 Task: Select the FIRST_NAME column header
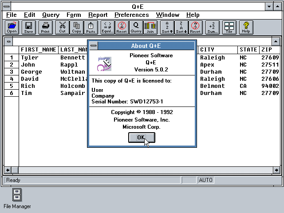(x=39, y=50)
